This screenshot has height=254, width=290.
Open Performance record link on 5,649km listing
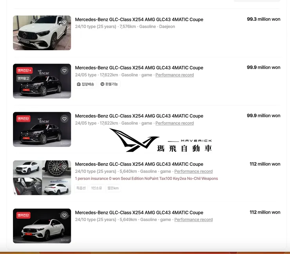pyautogui.click(x=194, y=220)
